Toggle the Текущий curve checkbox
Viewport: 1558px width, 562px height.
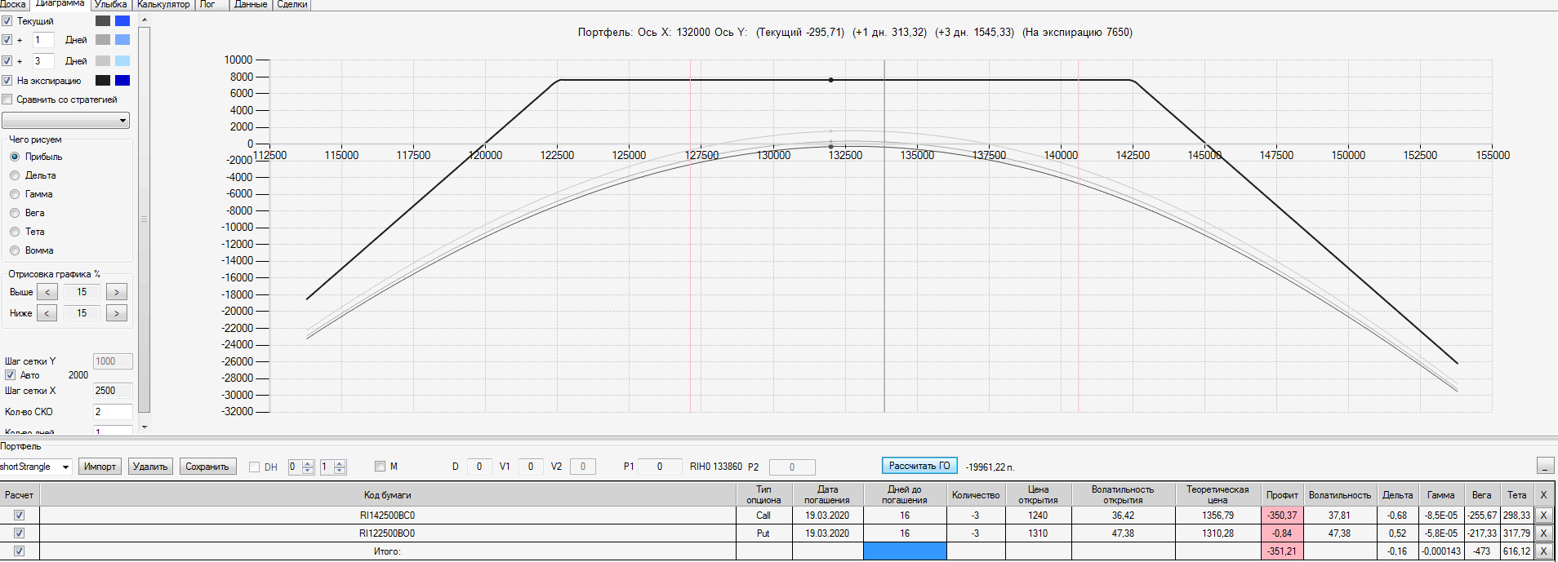(7, 21)
